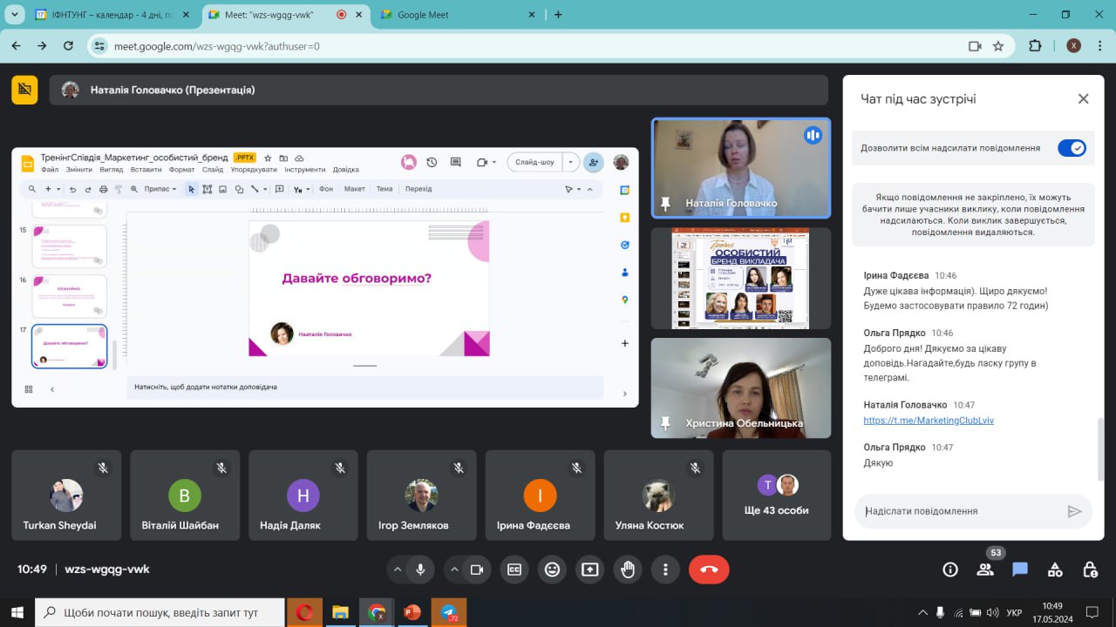Open the emoji reactions button
The height and width of the screenshot is (627, 1116).
[x=552, y=570]
